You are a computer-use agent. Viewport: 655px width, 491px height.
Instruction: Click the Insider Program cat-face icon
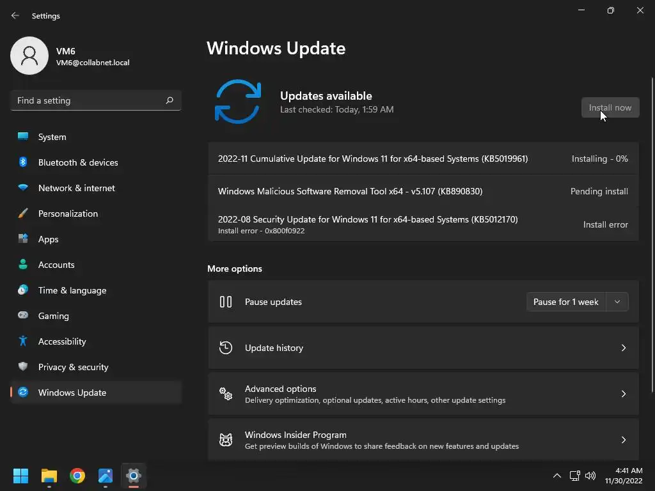226,440
